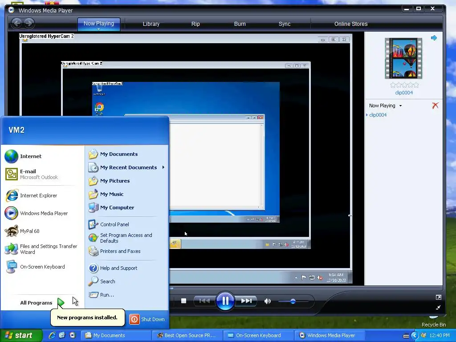Open the Now Playing list dropdown
Screen dimensions: 456x342
pos(400,106)
